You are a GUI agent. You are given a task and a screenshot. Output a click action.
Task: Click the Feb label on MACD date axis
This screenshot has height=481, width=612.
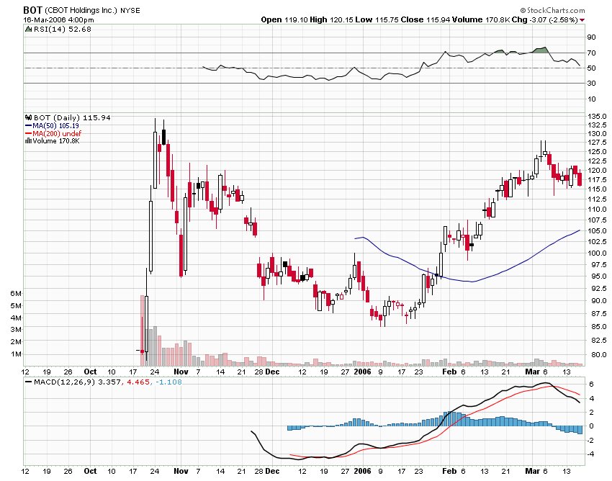pyautogui.click(x=449, y=471)
